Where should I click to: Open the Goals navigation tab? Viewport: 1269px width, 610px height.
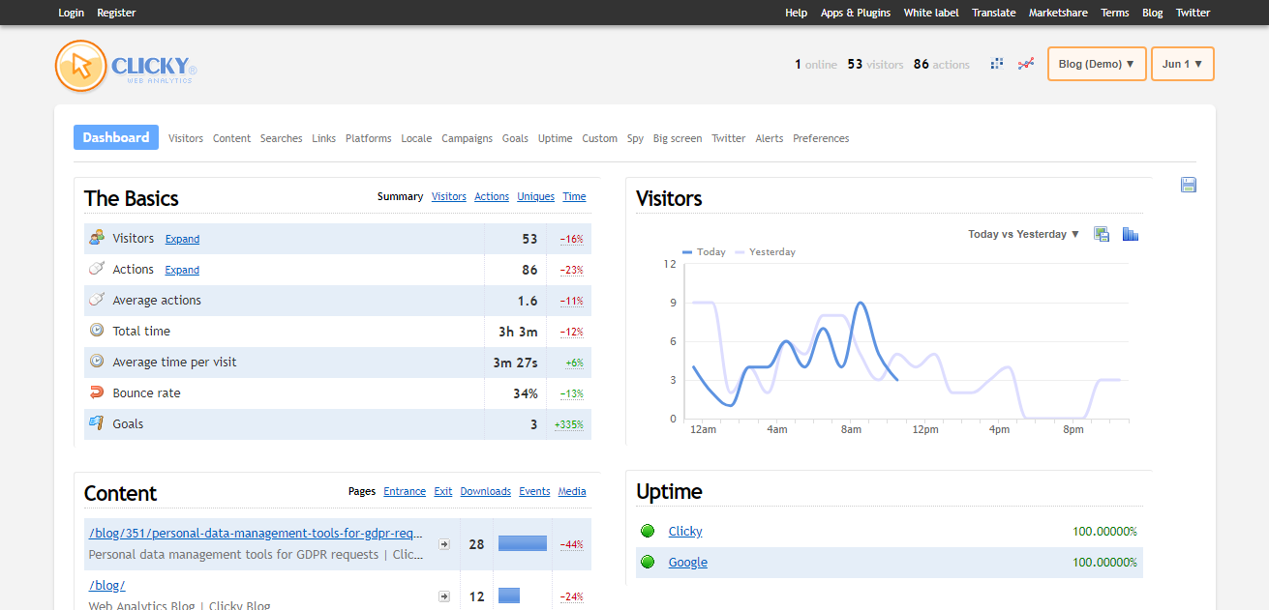click(515, 138)
